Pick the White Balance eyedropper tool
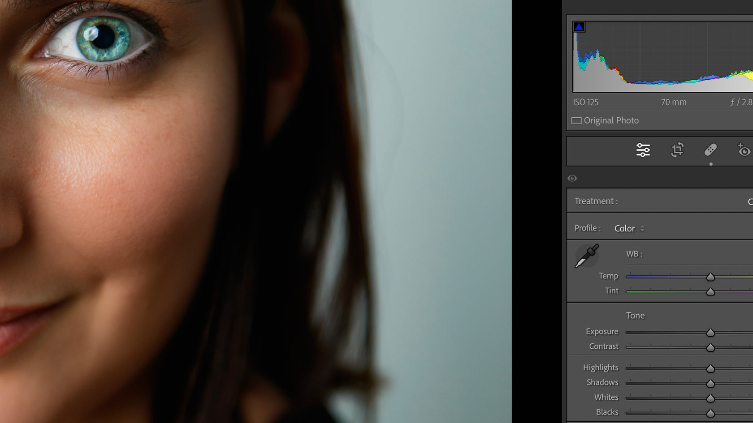The image size is (753, 423). 587,256
